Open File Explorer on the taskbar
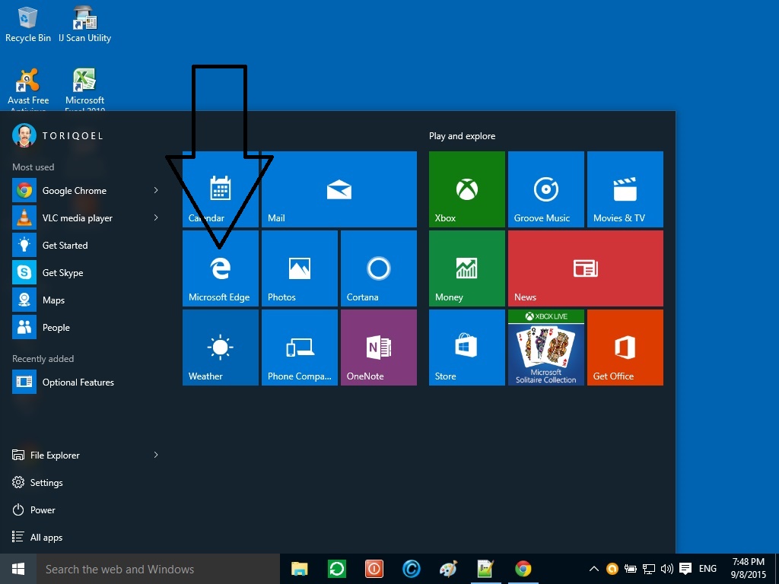Screen dimensions: 779x584 pyautogui.click(x=300, y=569)
